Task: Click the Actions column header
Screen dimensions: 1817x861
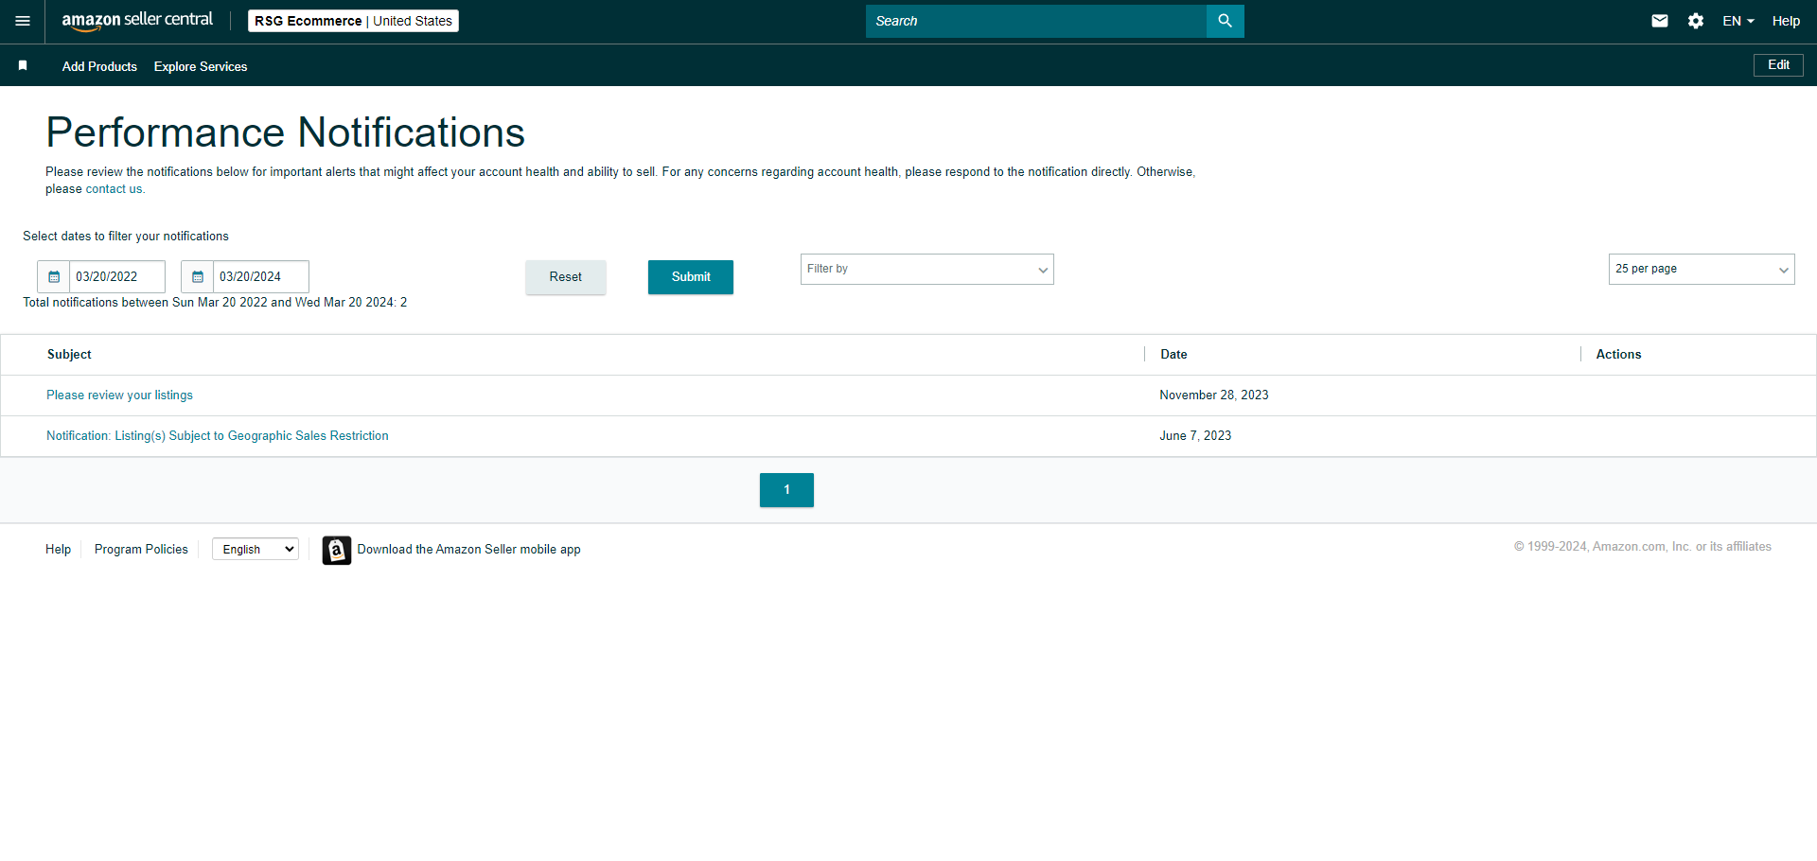Action: 1618,354
